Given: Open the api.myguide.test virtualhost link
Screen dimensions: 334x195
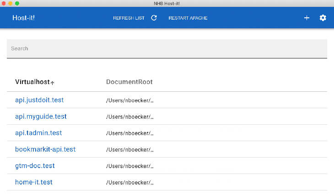Looking at the screenshot, I should pyautogui.click(x=41, y=116).
